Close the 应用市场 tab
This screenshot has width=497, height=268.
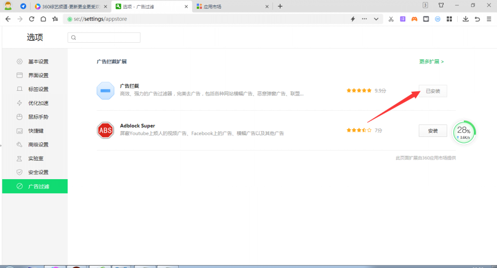tap(267, 6)
